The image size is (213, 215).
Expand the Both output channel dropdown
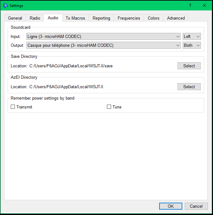tap(192, 45)
